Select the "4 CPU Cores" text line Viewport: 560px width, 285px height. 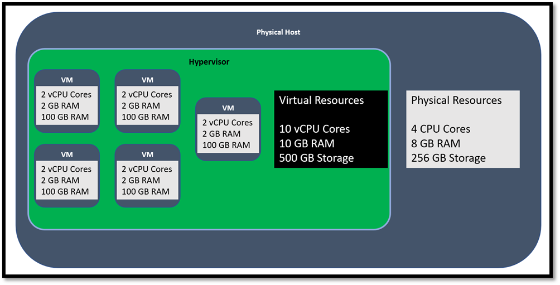tap(441, 129)
